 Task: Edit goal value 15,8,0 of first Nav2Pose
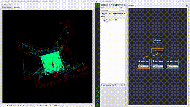143,67
